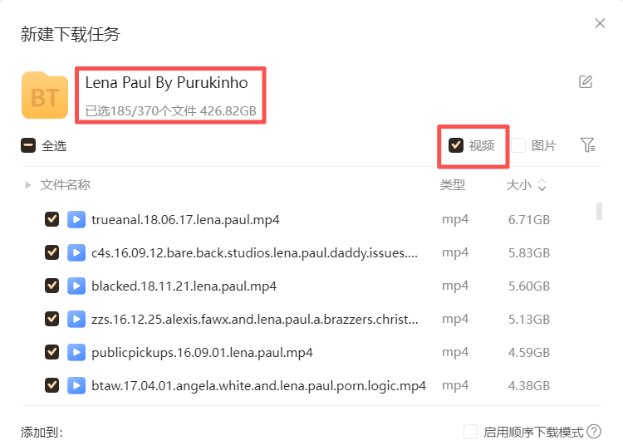The image size is (623, 445).
Task: Click the orange BT folder icon
Action: (45, 95)
